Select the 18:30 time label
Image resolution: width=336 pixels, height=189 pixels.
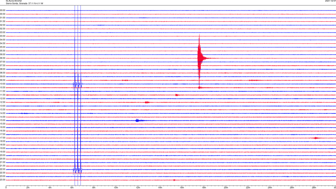(3, 145)
